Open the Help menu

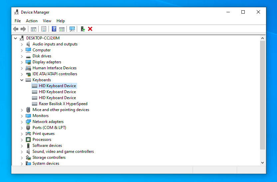(61, 21)
